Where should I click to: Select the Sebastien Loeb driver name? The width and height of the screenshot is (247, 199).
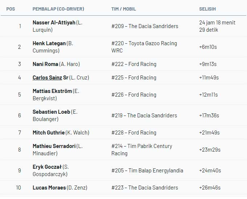click(x=51, y=112)
